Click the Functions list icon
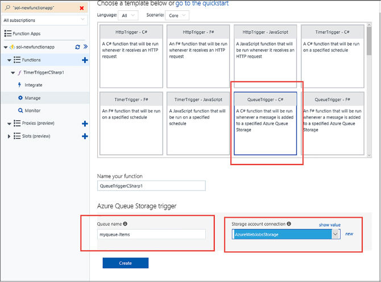Screen dimensions: 381x282 pyautogui.click(x=17, y=60)
